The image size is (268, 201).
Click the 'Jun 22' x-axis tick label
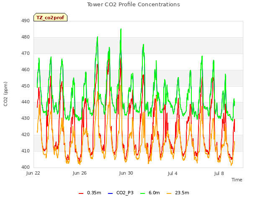tap(33, 173)
